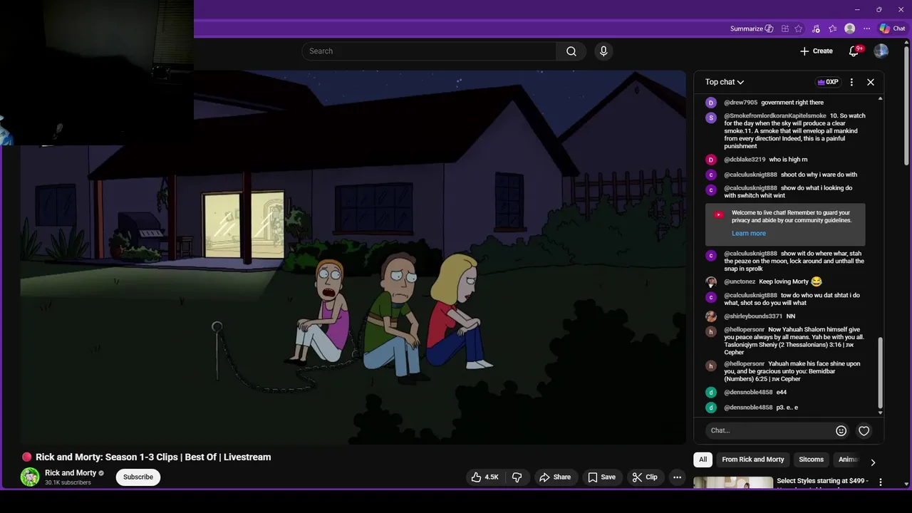Open browser settings and more menu
The image size is (912, 513).
tap(866, 29)
